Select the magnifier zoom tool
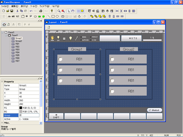 click(x=59, y=11)
